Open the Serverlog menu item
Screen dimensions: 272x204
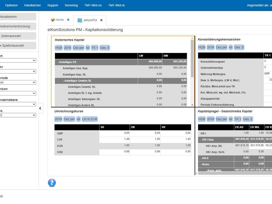pyautogui.click(x=71, y=5)
